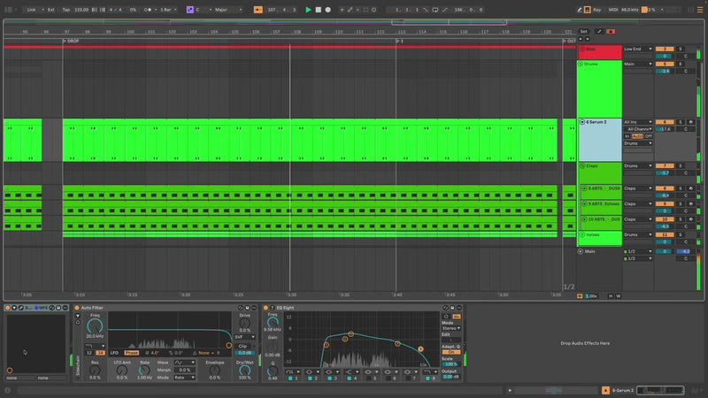Arm the 6-Serum 3 track for recording
The height and width of the screenshot is (398, 708).
(690, 122)
